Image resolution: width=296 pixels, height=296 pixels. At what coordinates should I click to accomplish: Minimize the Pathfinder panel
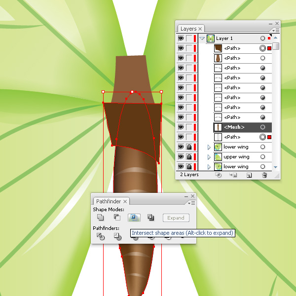[186, 196]
